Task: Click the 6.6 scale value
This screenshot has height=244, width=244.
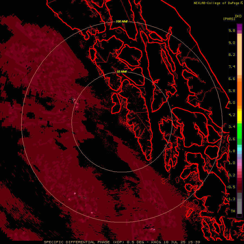Action: 232,79
